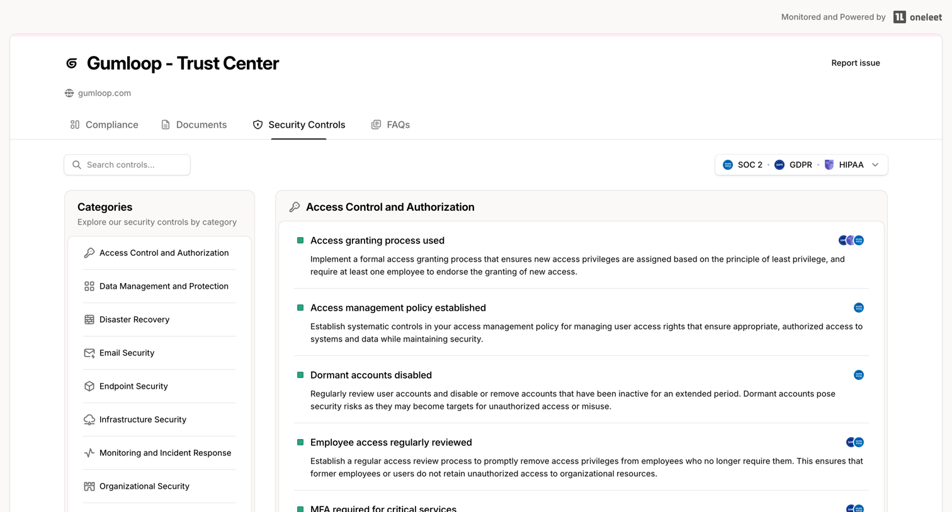Select the Security Controls tab
Viewport: 952px width, 512px height.
299,125
